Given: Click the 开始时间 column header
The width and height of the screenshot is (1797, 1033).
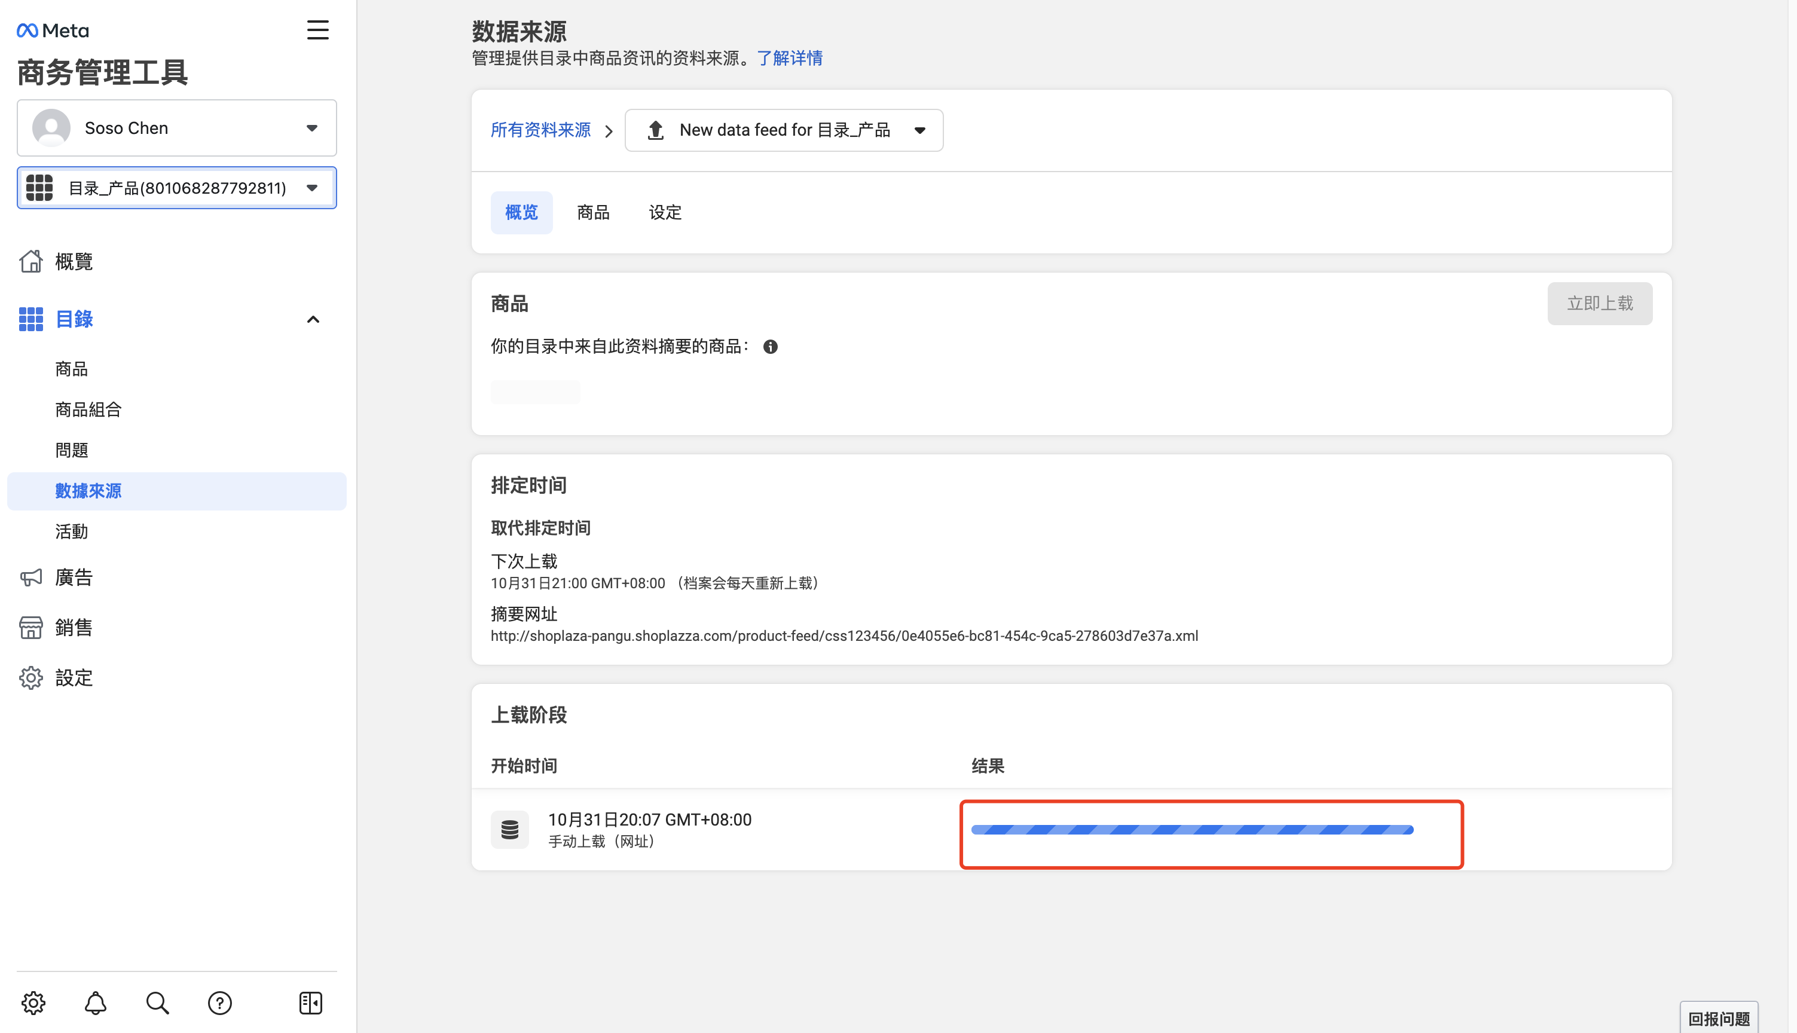Looking at the screenshot, I should click(x=524, y=766).
